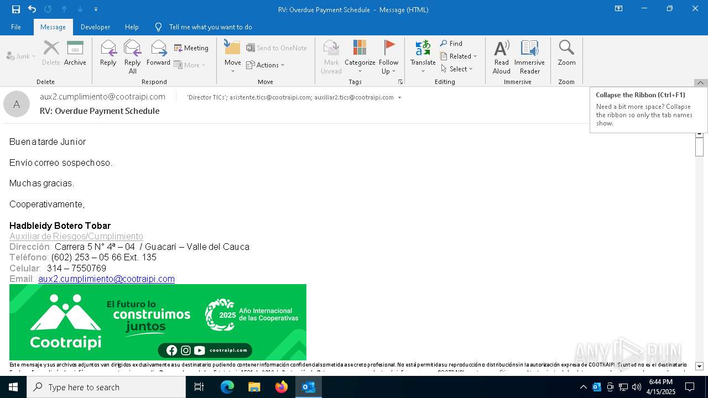
Task: Open the Windows Start menu
Action: click(x=13, y=387)
